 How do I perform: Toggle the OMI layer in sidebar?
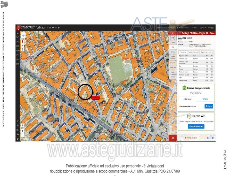coord(18,46)
